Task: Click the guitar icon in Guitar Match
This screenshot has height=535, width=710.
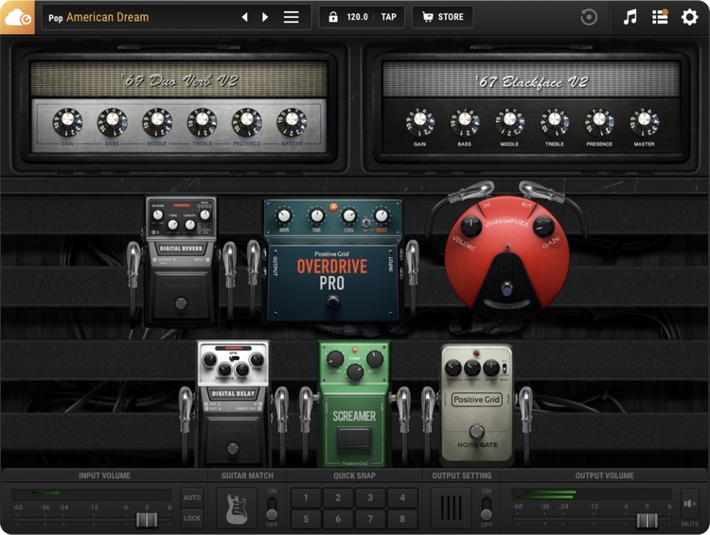Action: coord(238,508)
